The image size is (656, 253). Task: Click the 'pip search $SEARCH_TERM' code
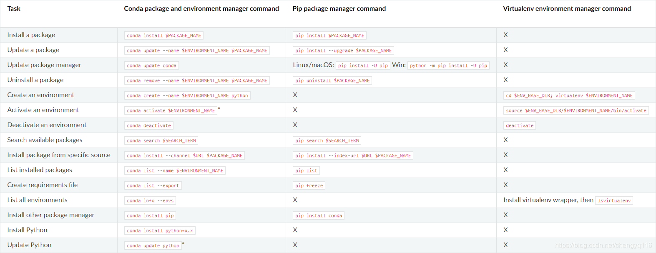[x=327, y=140]
